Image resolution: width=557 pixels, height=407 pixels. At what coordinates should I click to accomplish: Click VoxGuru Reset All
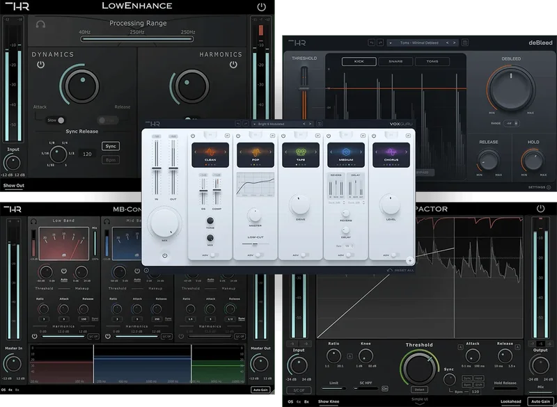(x=401, y=271)
